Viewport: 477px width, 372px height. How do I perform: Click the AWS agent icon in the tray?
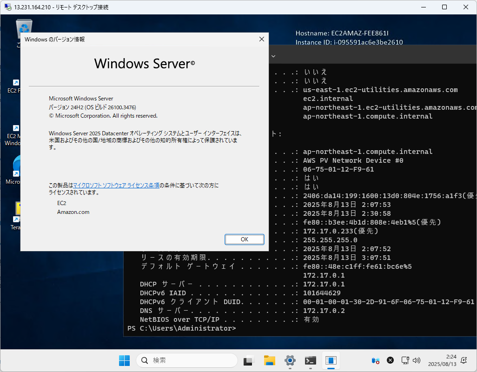click(x=375, y=360)
